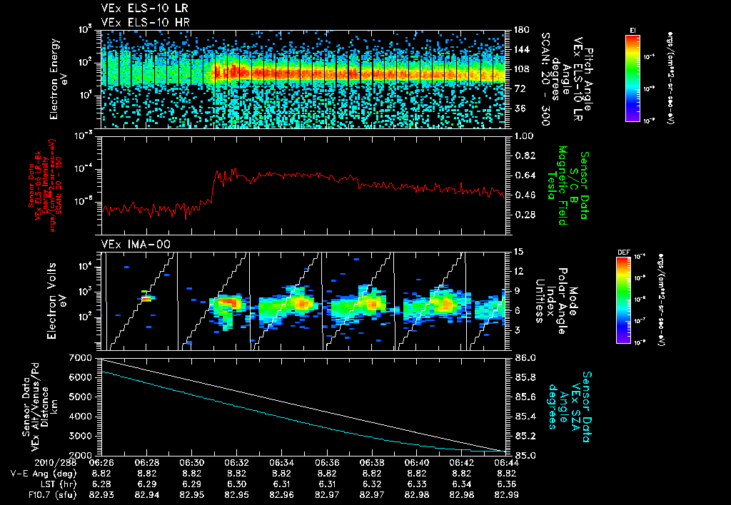
Task: Click the 'F10.7 (sfu)' row label
Action: click(52, 495)
